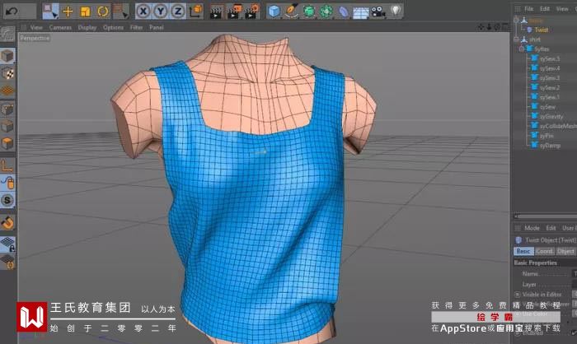Switch to the Basic tab

pos(523,251)
